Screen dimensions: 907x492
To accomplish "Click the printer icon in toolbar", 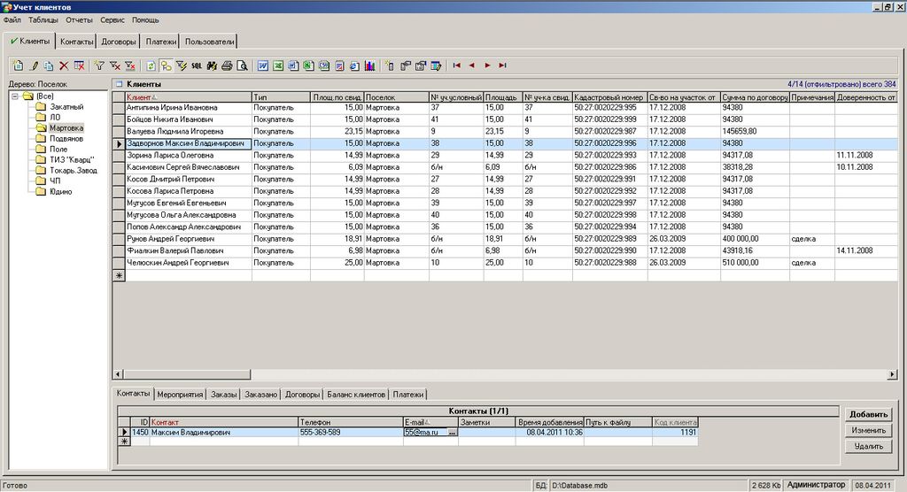I will click(x=227, y=65).
